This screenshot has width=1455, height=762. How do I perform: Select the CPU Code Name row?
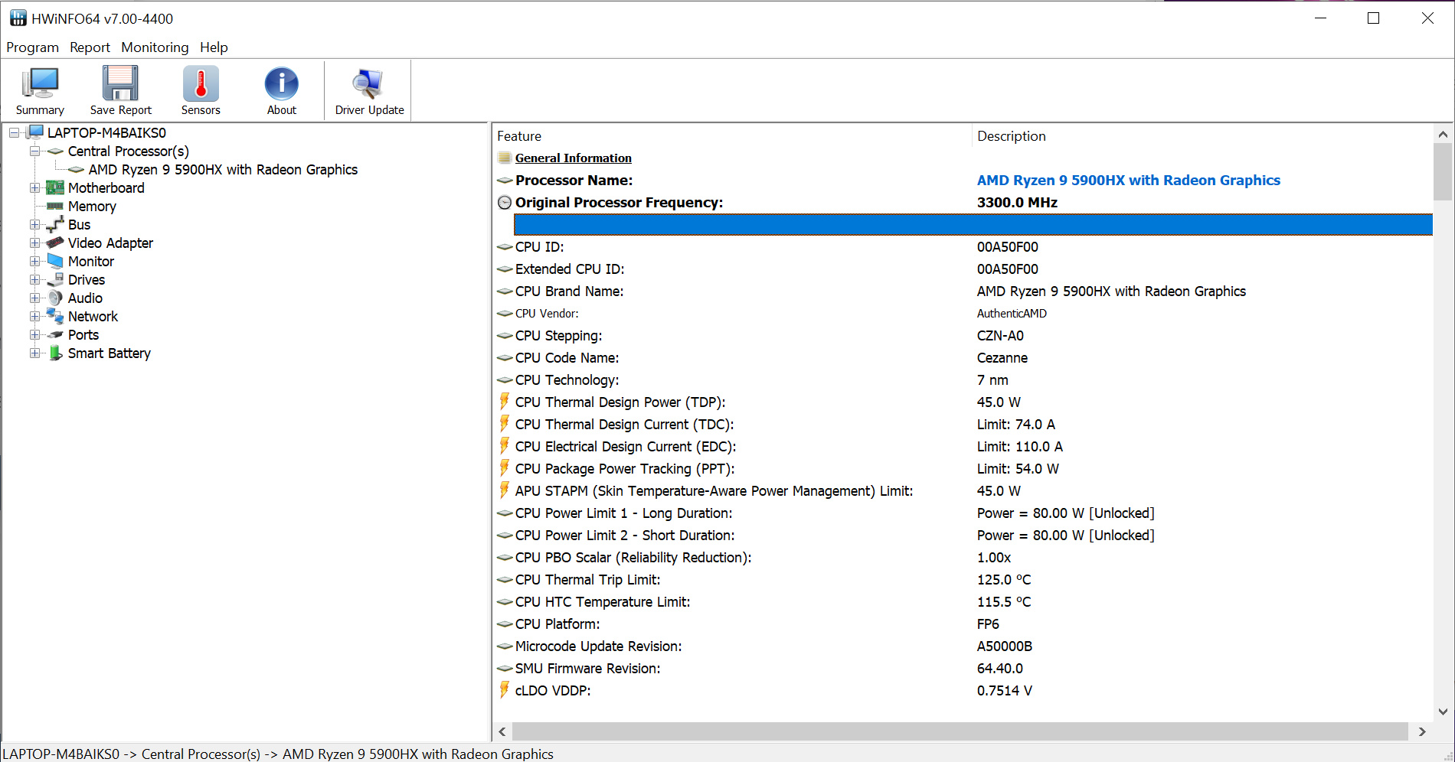point(963,357)
